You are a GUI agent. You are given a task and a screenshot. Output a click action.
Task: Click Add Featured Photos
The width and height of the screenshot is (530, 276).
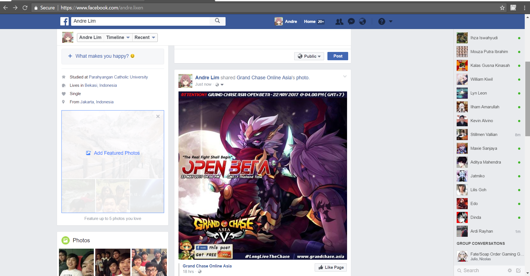point(113,153)
